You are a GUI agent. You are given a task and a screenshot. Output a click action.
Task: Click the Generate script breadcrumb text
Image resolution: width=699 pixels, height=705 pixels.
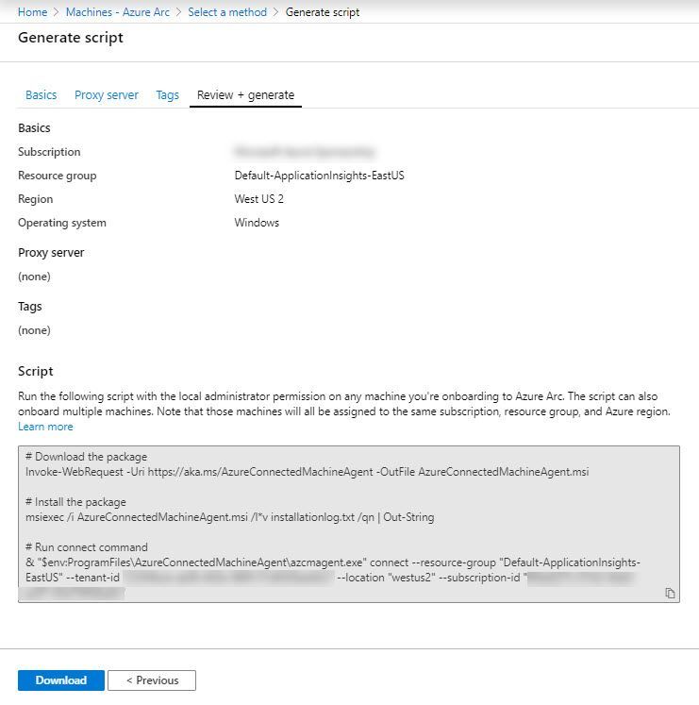pos(323,12)
